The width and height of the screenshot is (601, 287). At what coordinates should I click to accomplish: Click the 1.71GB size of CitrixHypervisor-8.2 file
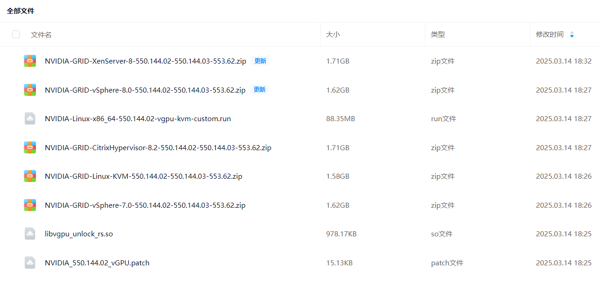pyautogui.click(x=338, y=148)
